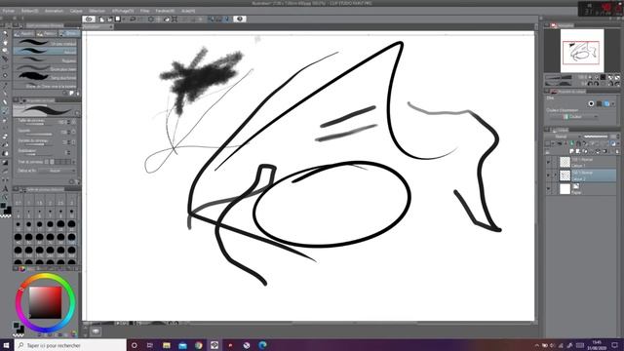Select the Auto select wand tool
Screen dimensions: 624x351
[5, 76]
